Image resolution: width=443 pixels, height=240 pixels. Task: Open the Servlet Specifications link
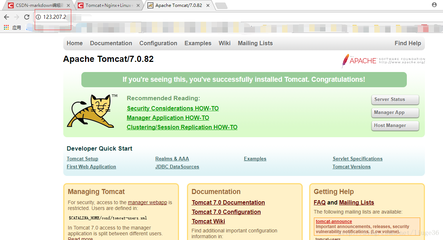pos(358,159)
